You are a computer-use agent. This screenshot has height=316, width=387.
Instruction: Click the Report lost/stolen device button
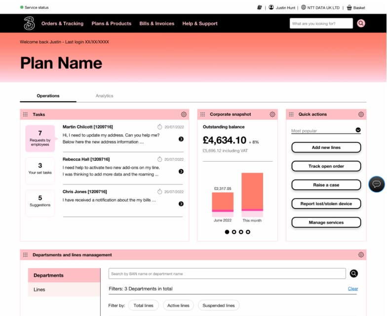pyautogui.click(x=326, y=204)
